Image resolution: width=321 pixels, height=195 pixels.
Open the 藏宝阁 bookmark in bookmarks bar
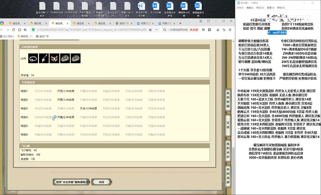point(25,36)
